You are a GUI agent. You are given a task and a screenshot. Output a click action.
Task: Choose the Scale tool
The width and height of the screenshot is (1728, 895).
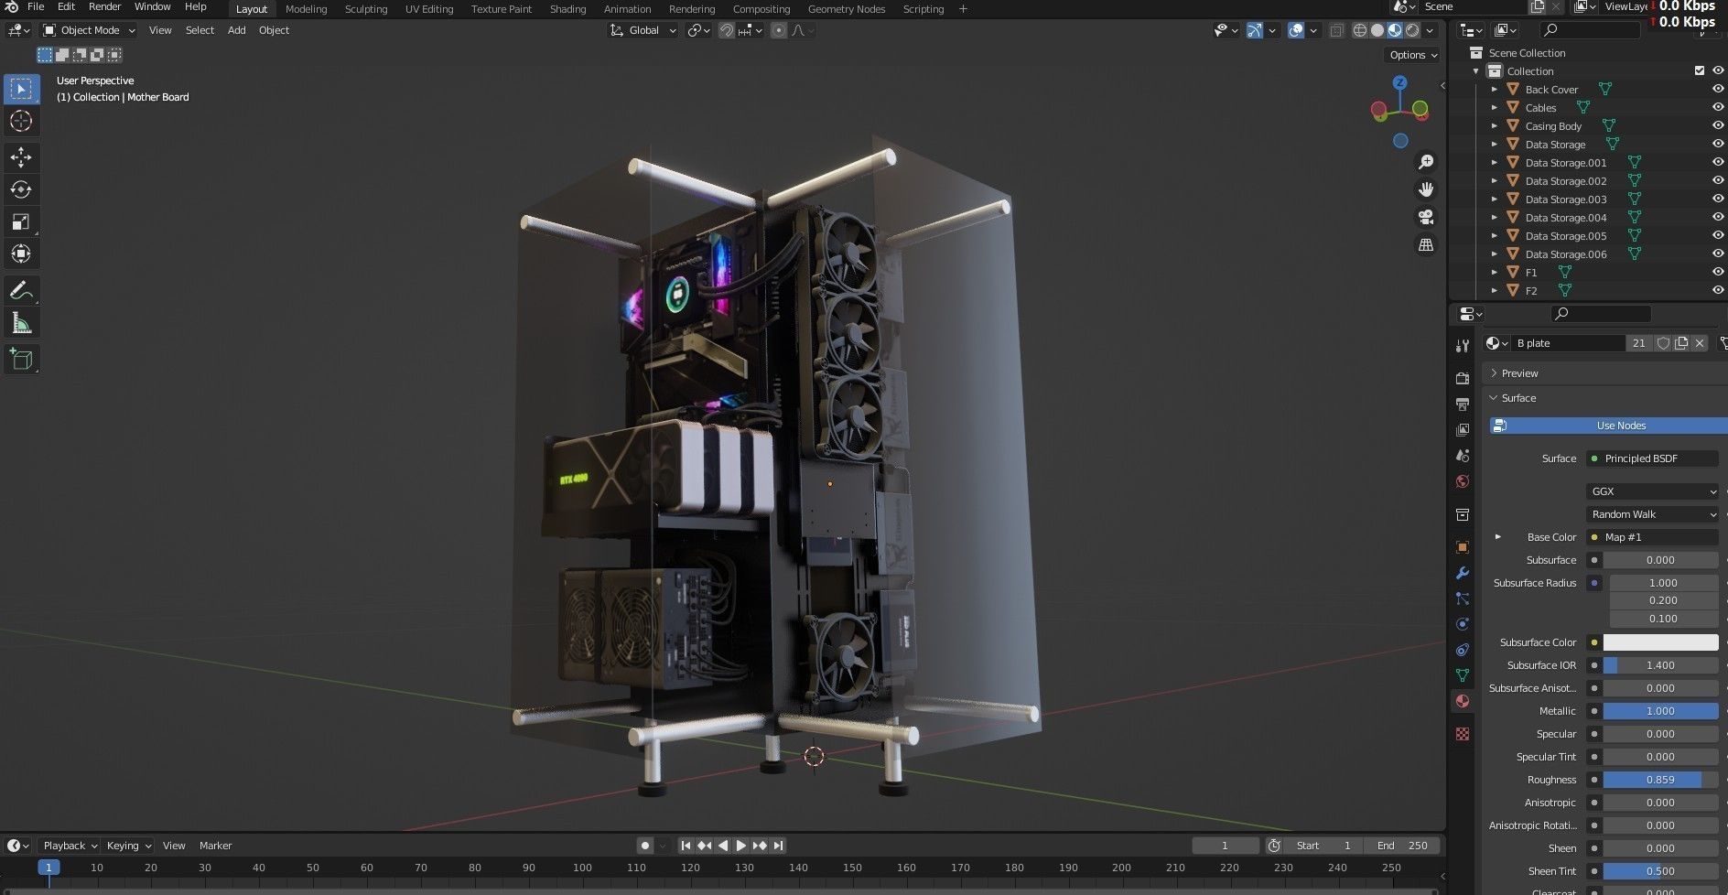click(21, 221)
